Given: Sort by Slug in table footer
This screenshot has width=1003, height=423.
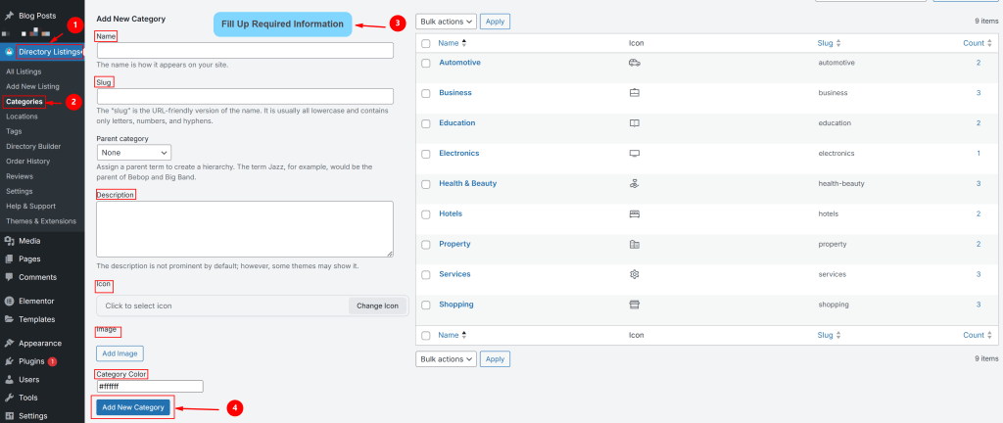Looking at the screenshot, I should tap(829, 335).
